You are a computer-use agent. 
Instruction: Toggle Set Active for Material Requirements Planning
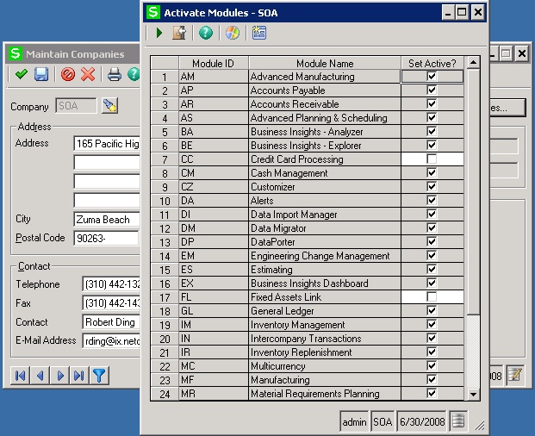432,394
